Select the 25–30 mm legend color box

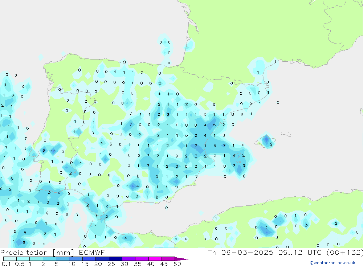pos(115,259)
